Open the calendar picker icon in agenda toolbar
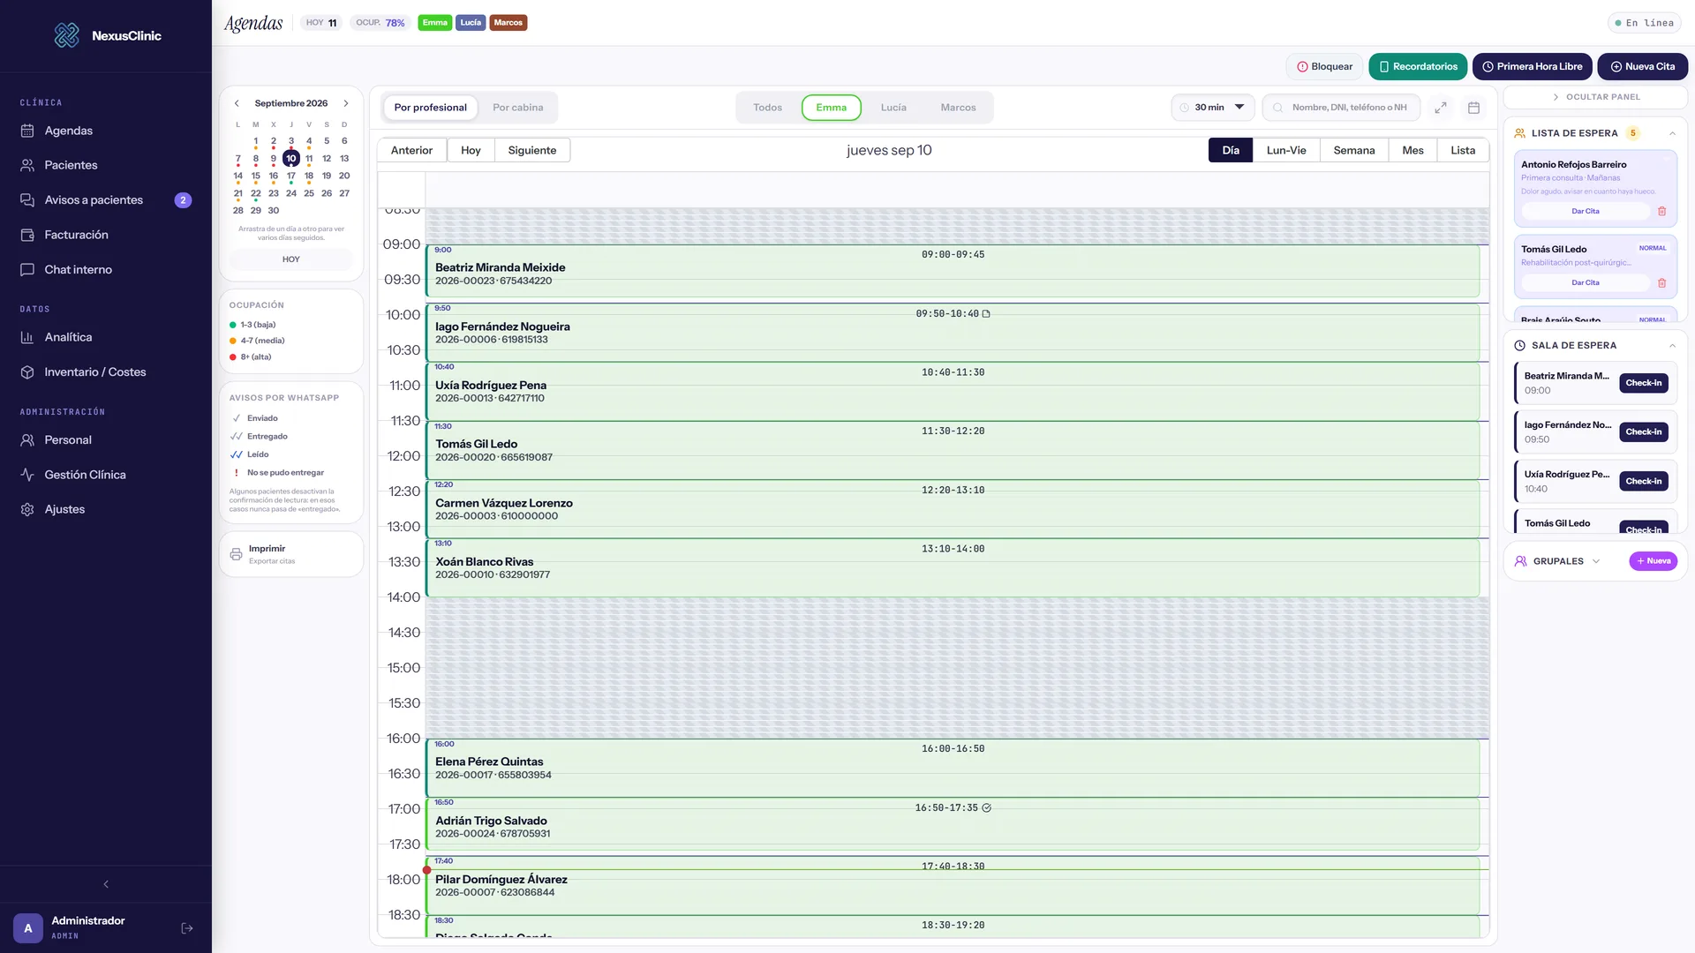Viewport: 1695px width, 953px height. click(1473, 108)
